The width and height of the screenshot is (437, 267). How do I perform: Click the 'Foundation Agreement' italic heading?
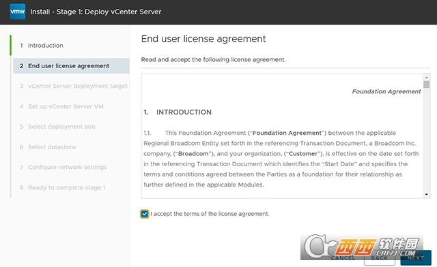pyautogui.click(x=386, y=91)
